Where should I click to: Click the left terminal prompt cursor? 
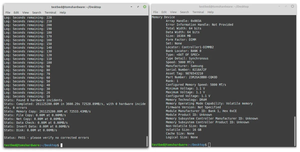61,145
